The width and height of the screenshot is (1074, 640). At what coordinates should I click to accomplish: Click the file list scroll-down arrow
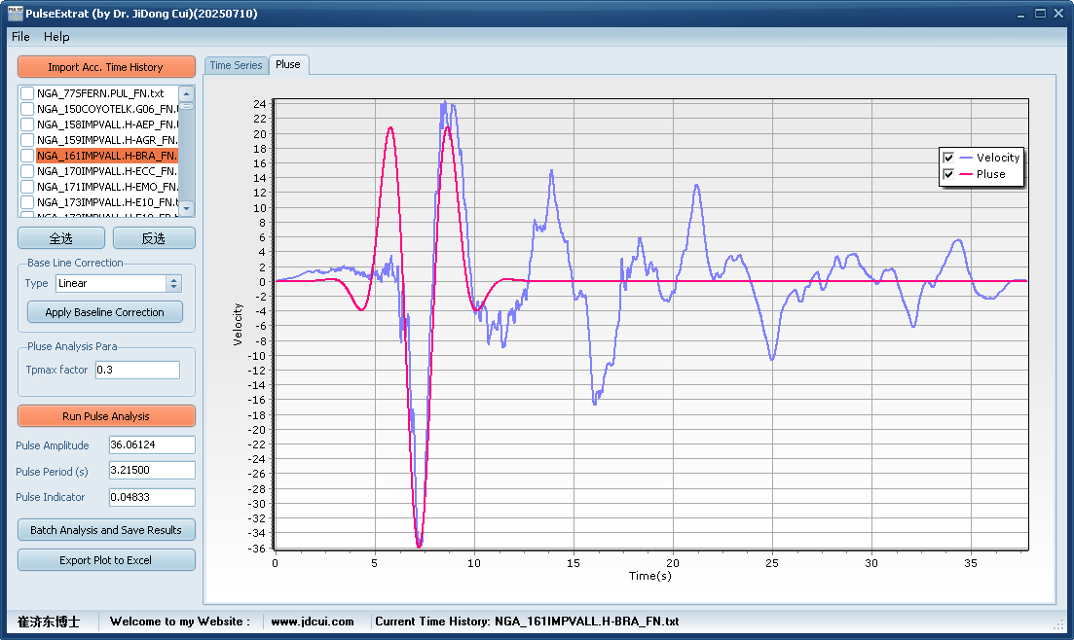click(187, 208)
